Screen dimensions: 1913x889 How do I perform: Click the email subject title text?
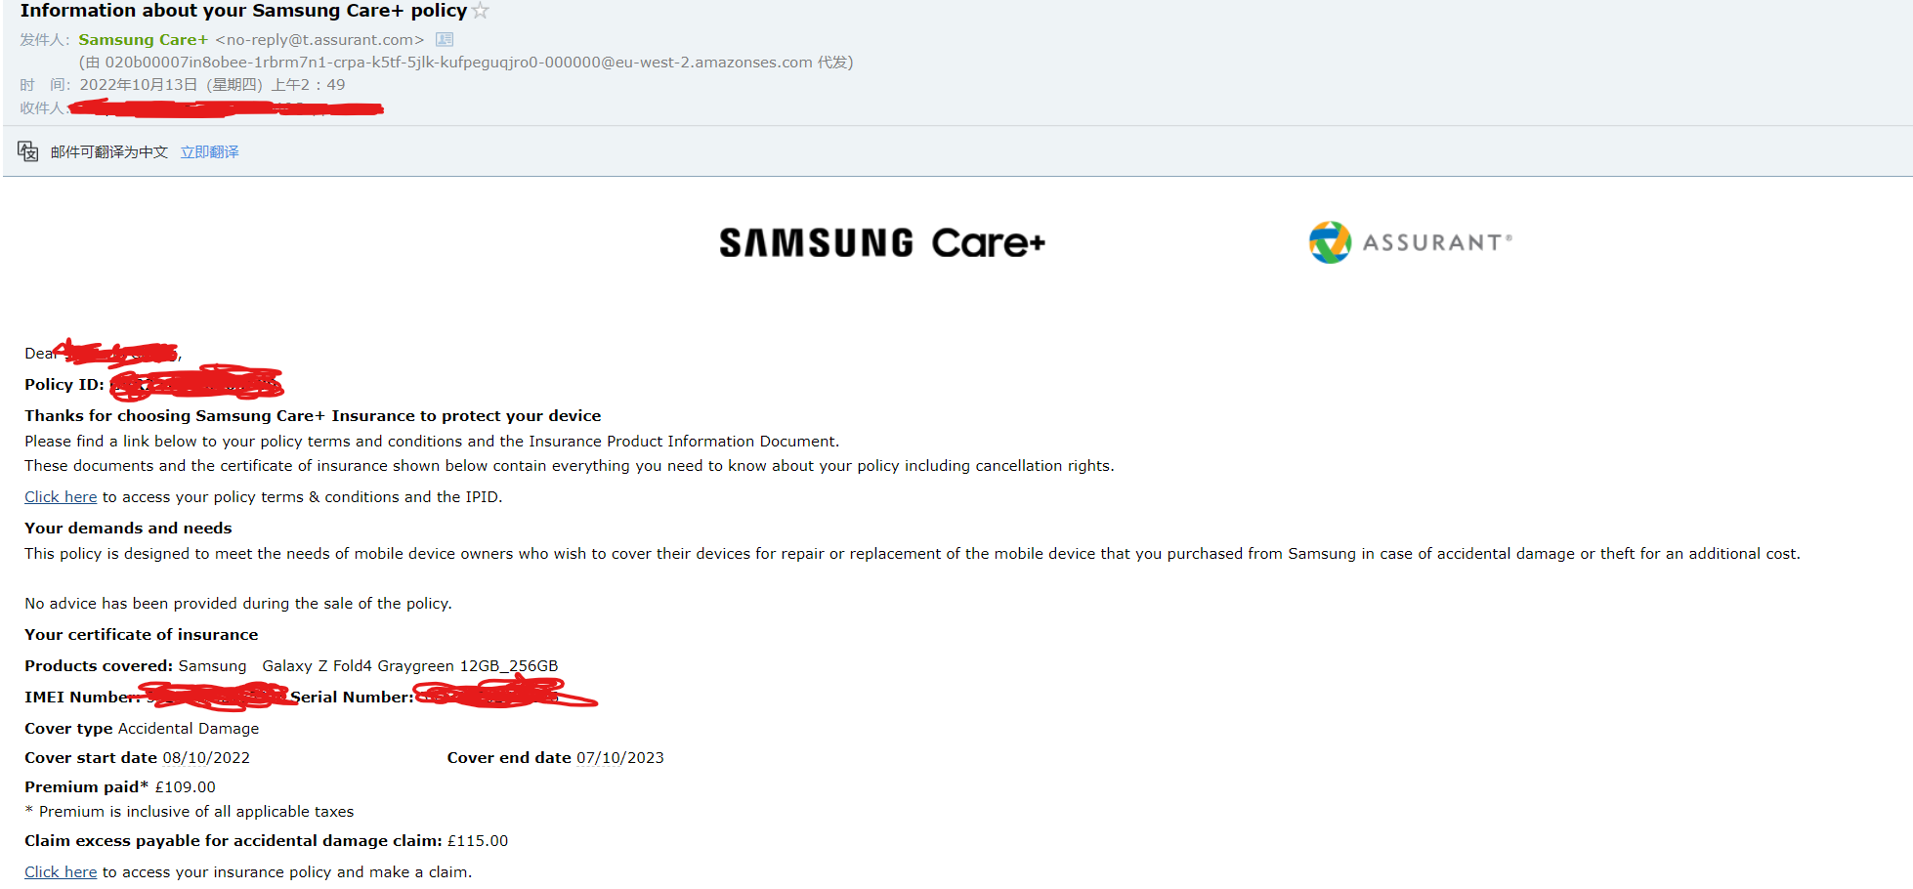point(246,11)
